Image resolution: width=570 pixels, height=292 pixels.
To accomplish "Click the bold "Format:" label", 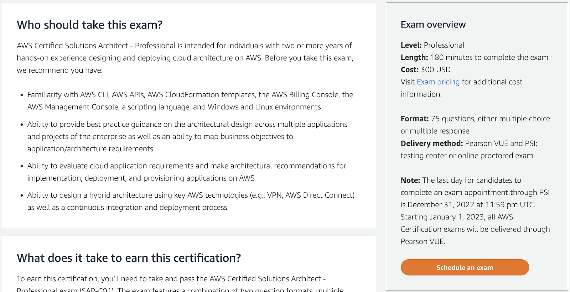I will pyautogui.click(x=414, y=119).
